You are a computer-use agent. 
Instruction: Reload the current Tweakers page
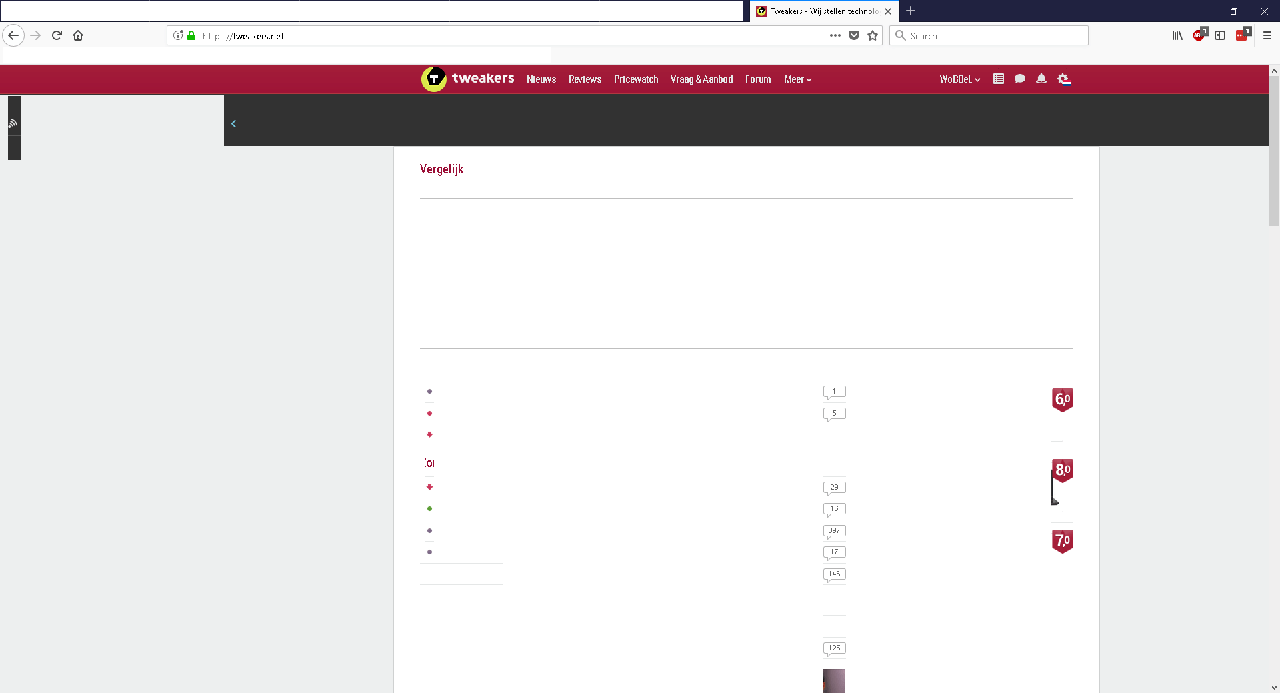pyautogui.click(x=57, y=35)
